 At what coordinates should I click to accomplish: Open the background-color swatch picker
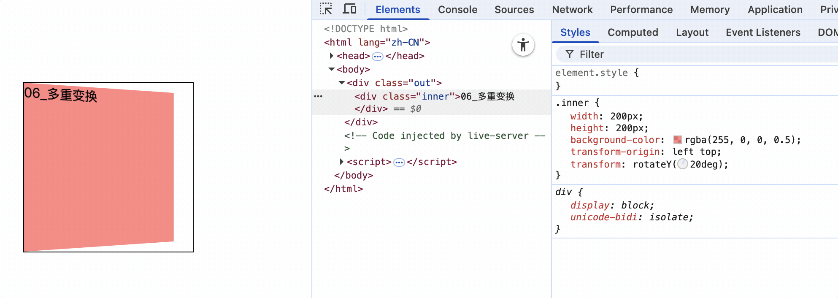click(x=678, y=140)
